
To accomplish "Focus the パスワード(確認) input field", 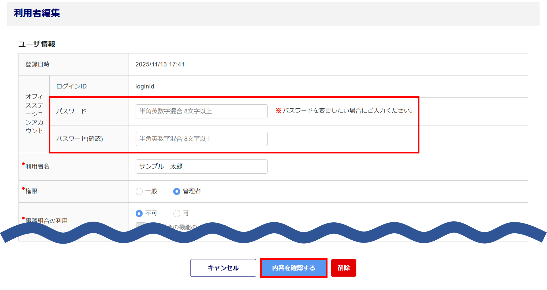I will 201,139.
